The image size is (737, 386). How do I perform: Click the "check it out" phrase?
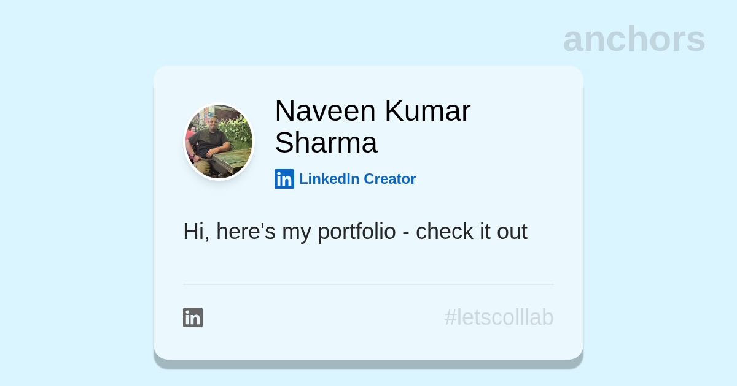pos(471,232)
